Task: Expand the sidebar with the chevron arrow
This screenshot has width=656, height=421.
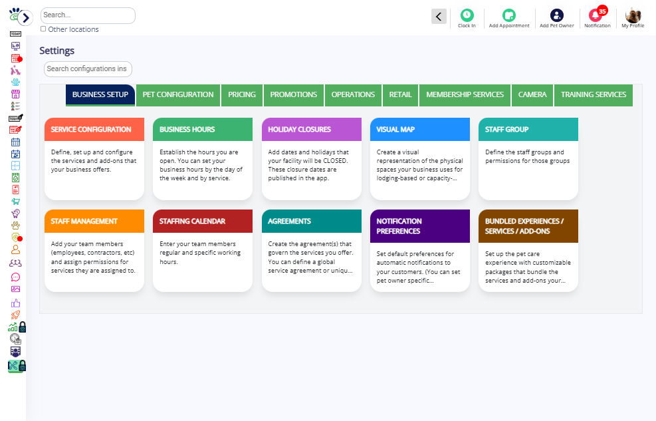Action: pyautogui.click(x=25, y=17)
